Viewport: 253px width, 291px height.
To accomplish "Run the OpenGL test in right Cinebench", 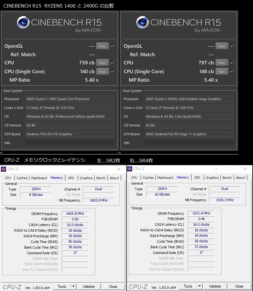I will pyautogui.click(x=222, y=46).
